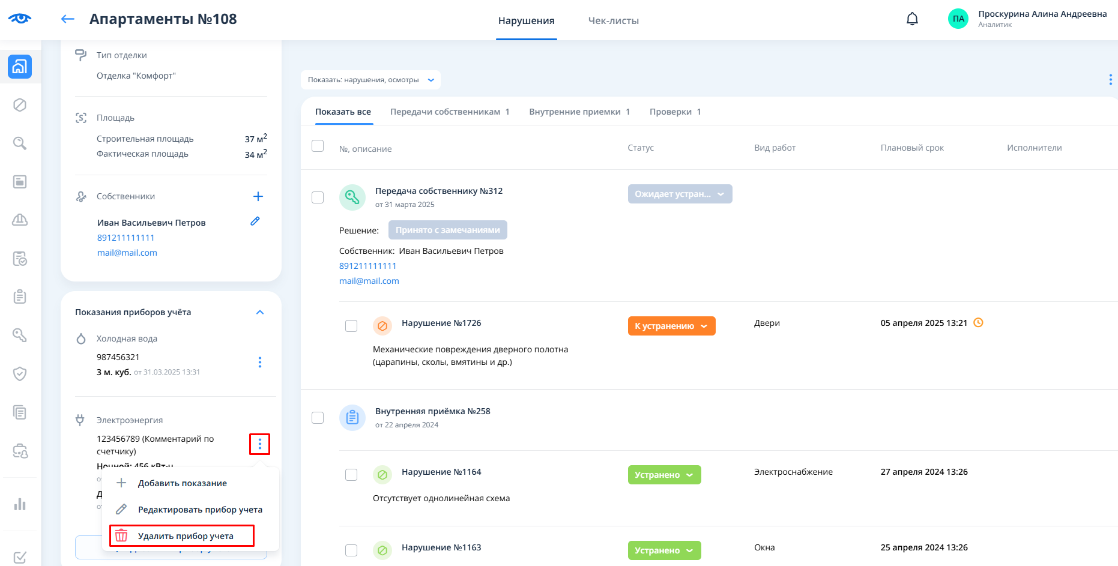The image size is (1118, 566).
Task: Click phone number 891211111111 in handover row
Action: (x=367, y=266)
